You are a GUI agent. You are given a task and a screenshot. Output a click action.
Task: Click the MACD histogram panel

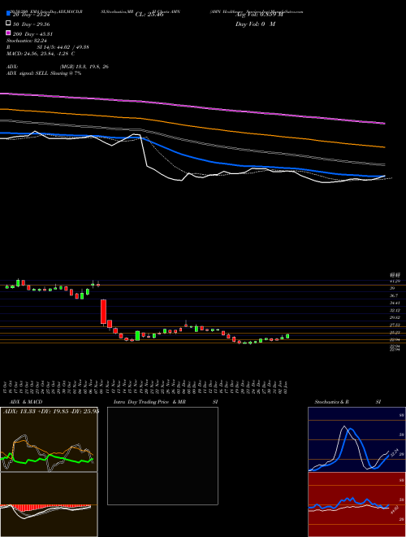[49, 504]
